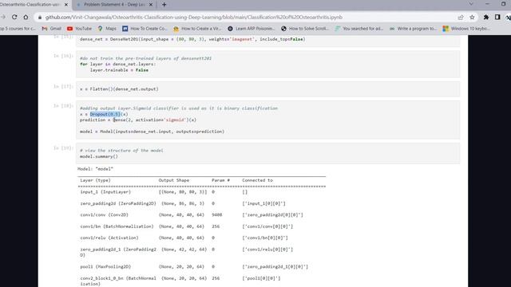The image size is (511, 287).
Task: Close the Problem Statement 4 tab
Action: tap(151, 5)
